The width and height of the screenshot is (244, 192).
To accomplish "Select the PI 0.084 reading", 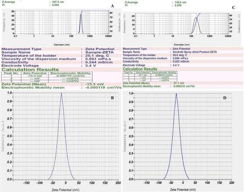I will pos(56,5).
